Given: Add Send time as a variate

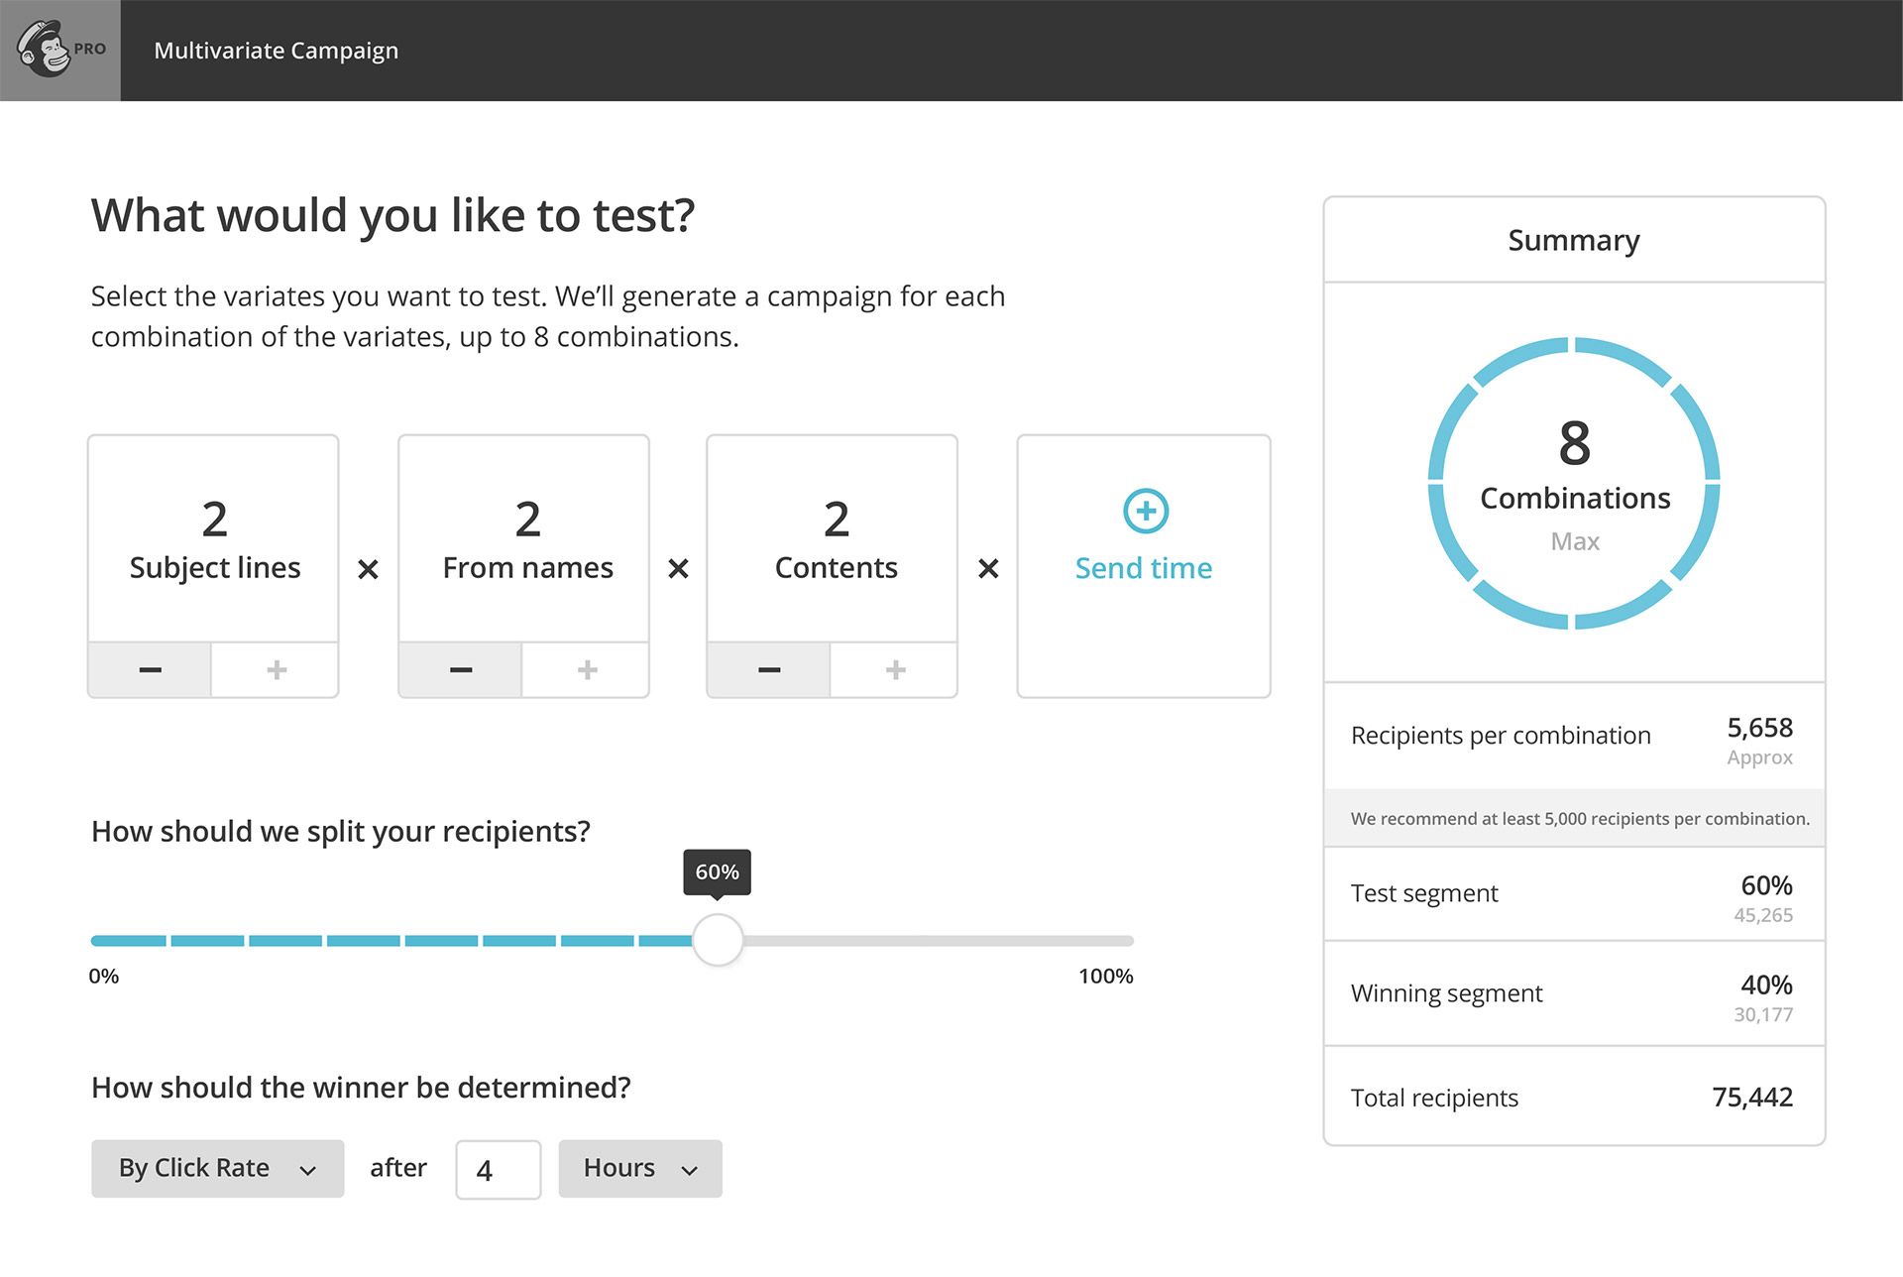Looking at the screenshot, I should 1144,568.
